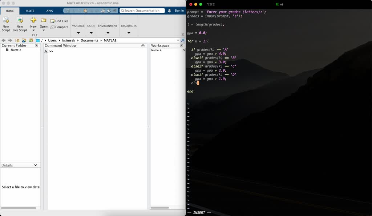Click the search folder magnifier icon
Image resolution: width=372 pixels, height=216 pixels.
(182, 40)
